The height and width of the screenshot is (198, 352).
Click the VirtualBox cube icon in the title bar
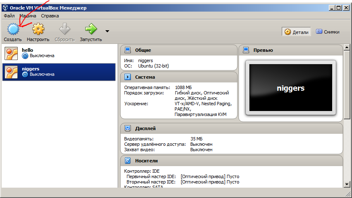(5, 8)
